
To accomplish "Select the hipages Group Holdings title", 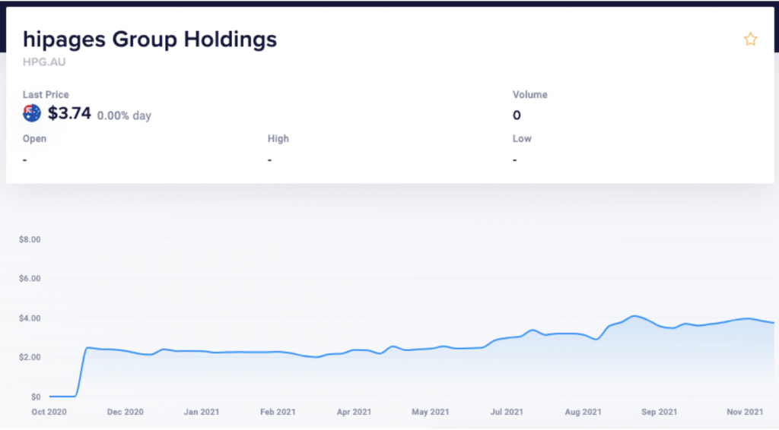I will pyautogui.click(x=150, y=40).
